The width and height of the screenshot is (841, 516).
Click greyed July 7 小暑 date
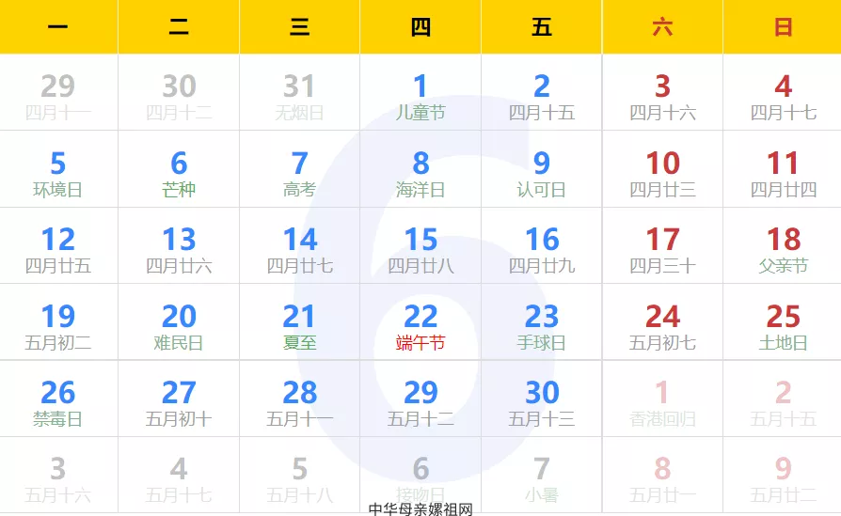pos(542,476)
